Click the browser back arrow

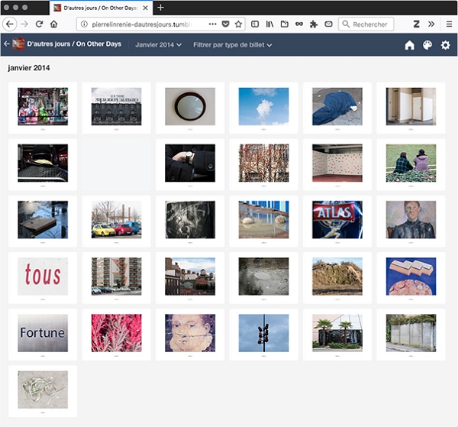point(10,24)
